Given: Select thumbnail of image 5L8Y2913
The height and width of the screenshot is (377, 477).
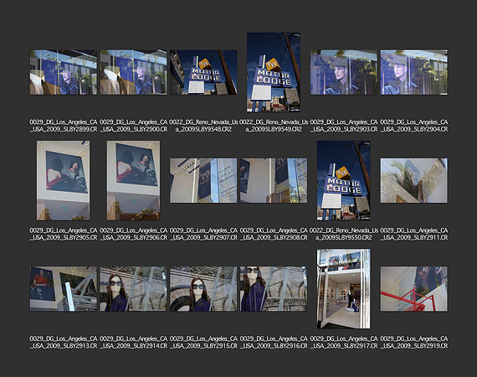Looking at the screenshot, I should tap(64, 289).
